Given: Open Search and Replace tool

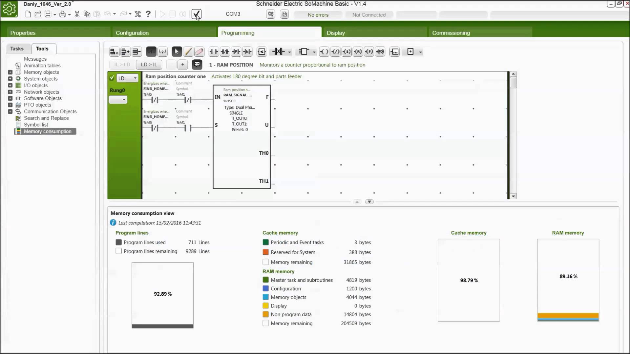Looking at the screenshot, I should tap(46, 118).
